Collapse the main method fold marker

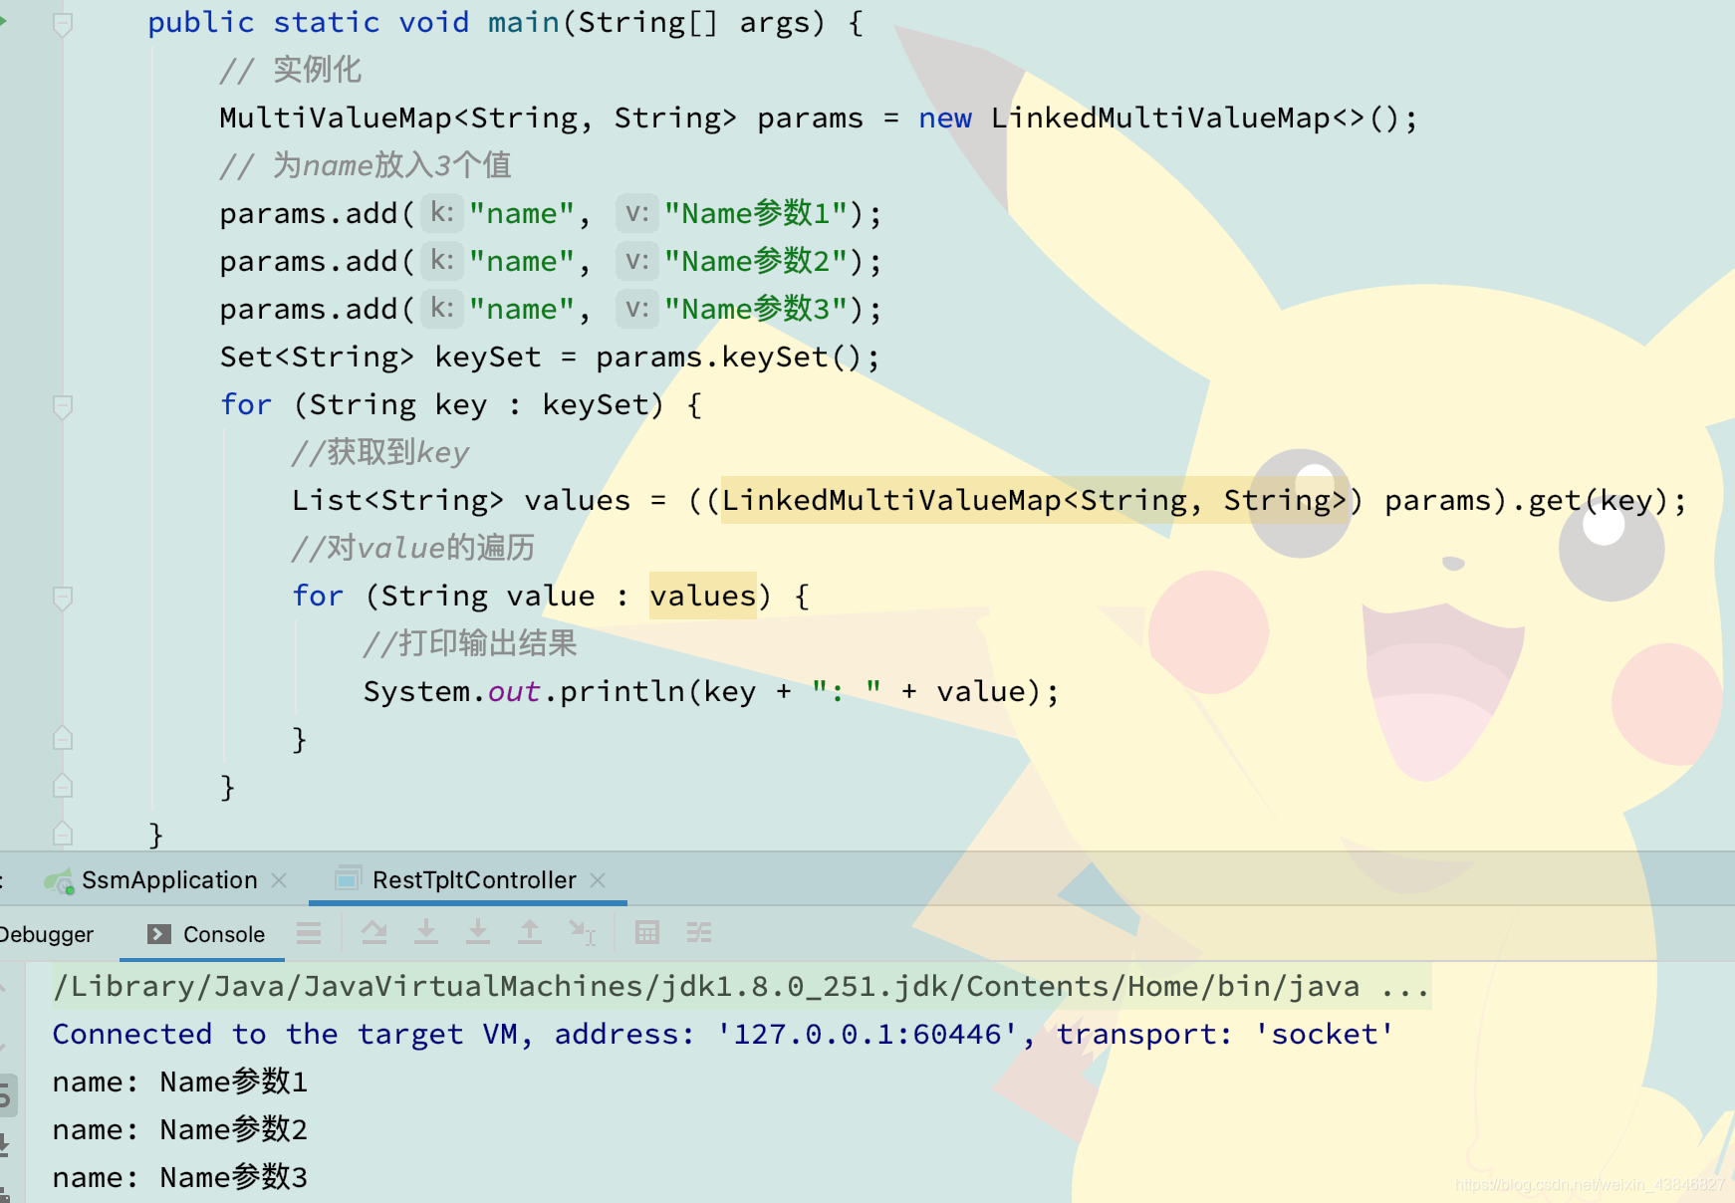[x=62, y=24]
